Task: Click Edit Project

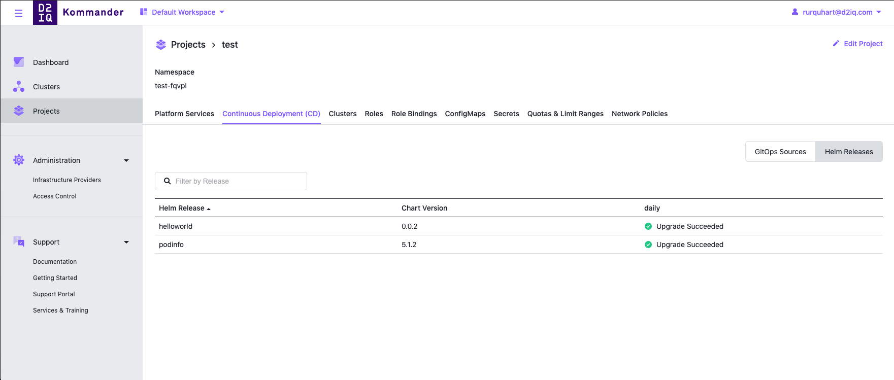Action: [x=858, y=44]
